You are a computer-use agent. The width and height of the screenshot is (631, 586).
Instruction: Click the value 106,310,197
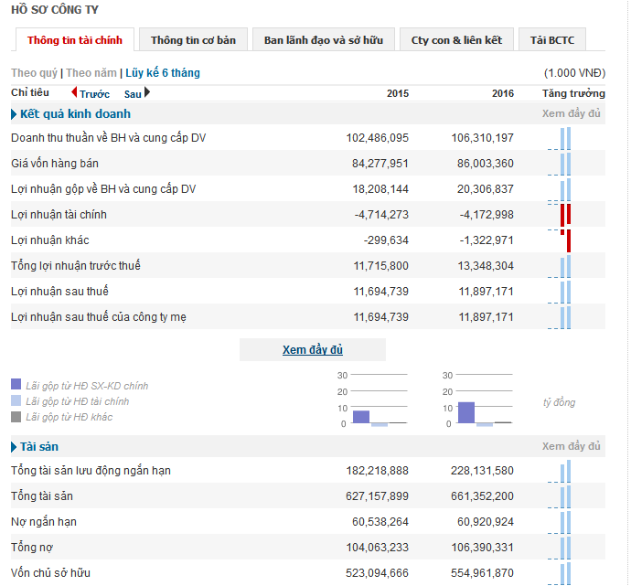pos(483,138)
